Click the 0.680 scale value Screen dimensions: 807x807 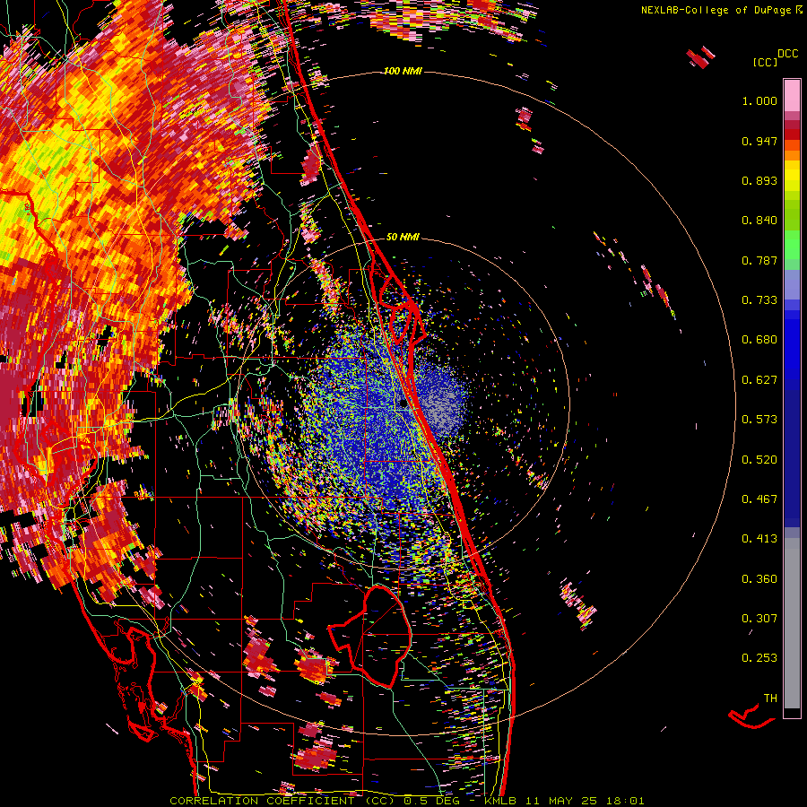click(759, 340)
